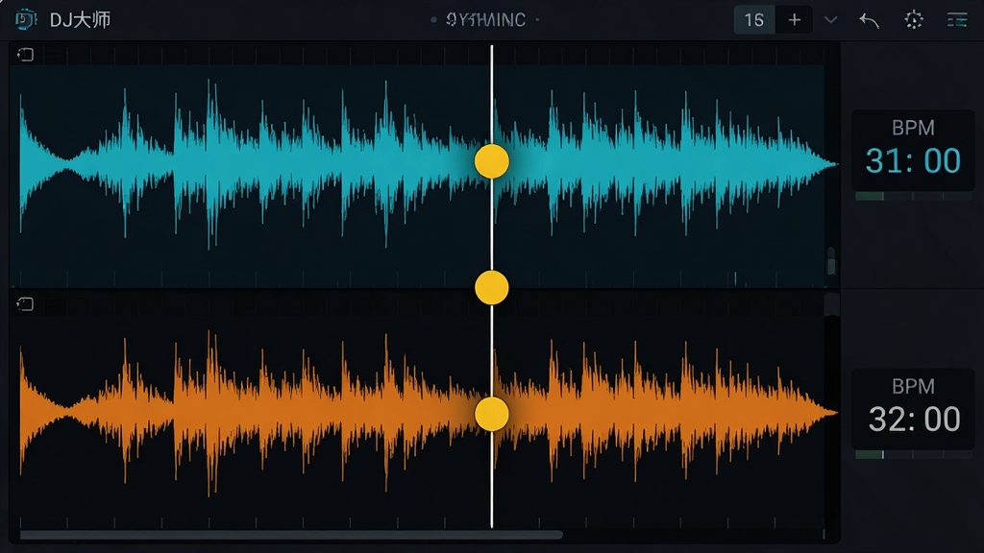
Task: Open the mixer menu icon at top right
Action: click(957, 20)
